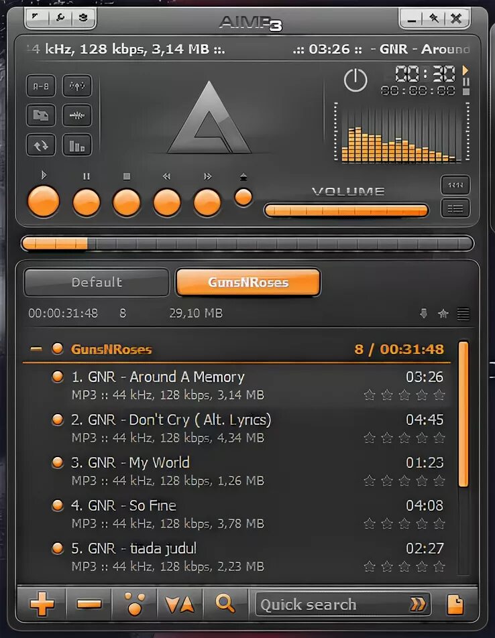Click the playlist vertical scrollbar
The height and width of the screenshot is (638, 495).
click(x=463, y=413)
